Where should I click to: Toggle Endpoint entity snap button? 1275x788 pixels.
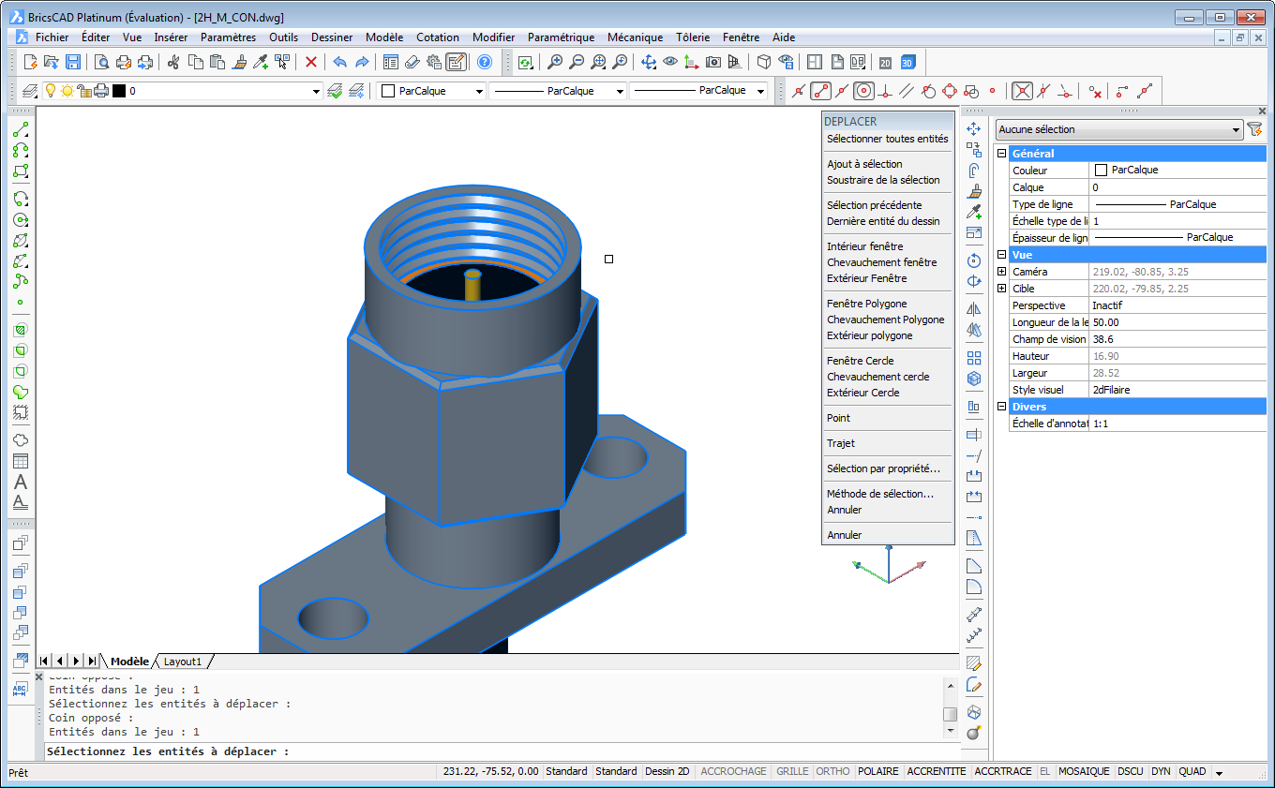pyautogui.click(x=820, y=91)
